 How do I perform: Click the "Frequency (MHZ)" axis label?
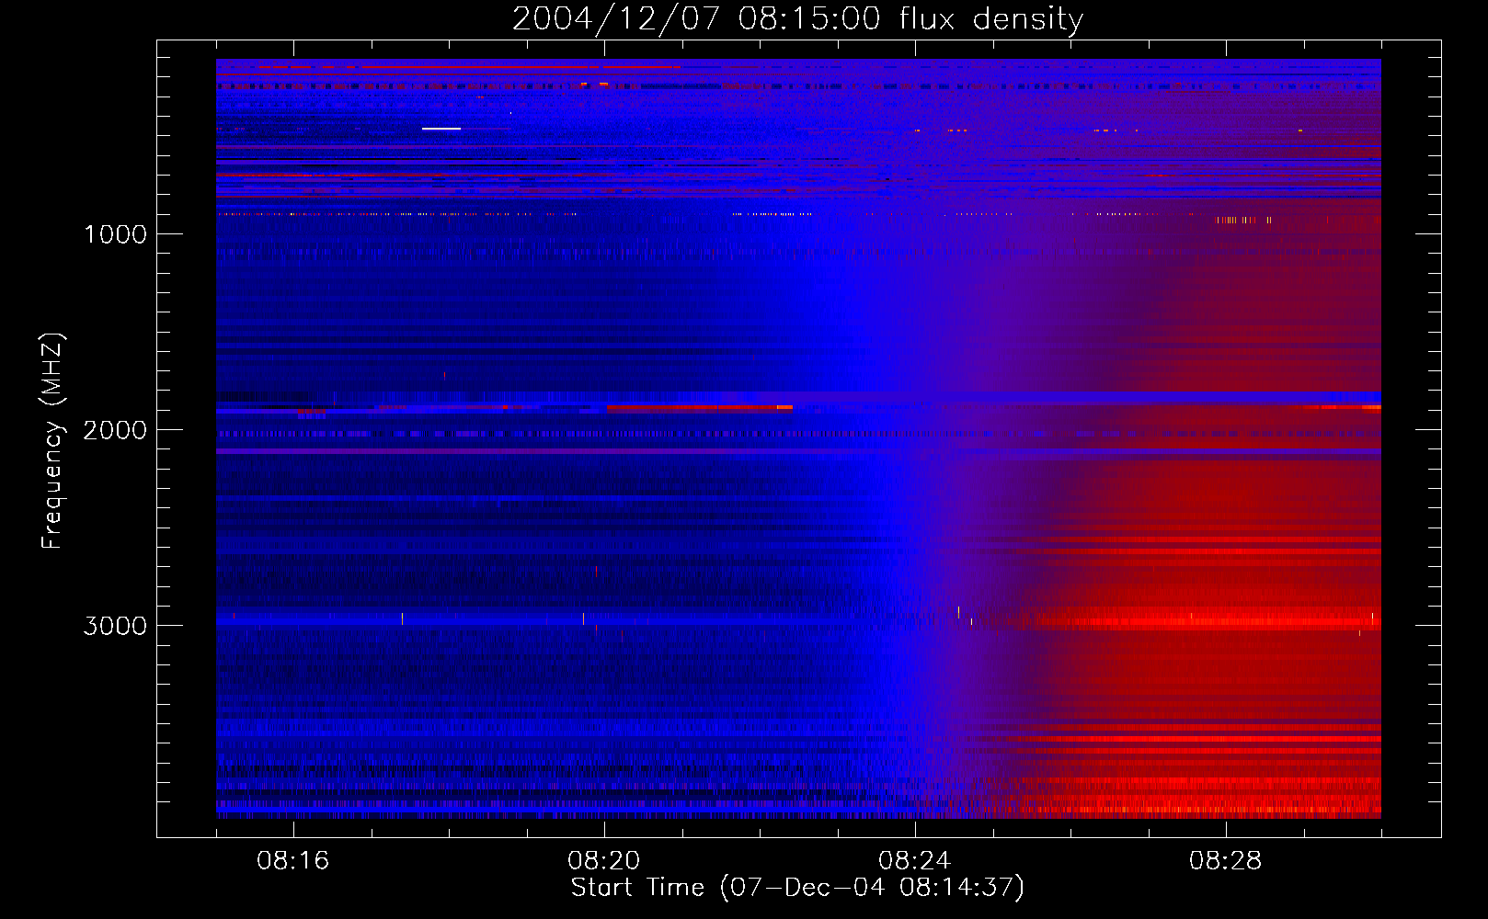click(52, 441)
